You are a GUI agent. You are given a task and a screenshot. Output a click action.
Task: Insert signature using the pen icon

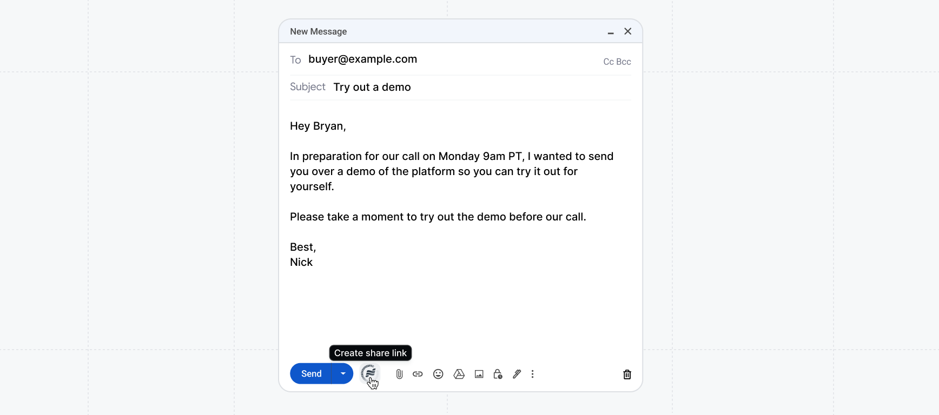[x=517, y=374]
